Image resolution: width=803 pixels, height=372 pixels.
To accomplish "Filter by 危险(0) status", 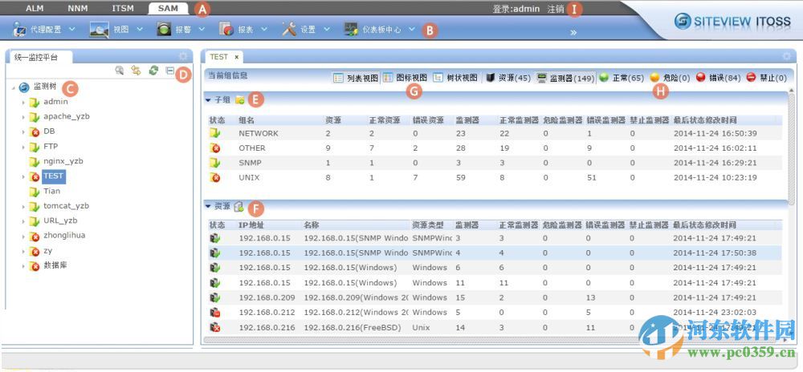I will point(670,78).
